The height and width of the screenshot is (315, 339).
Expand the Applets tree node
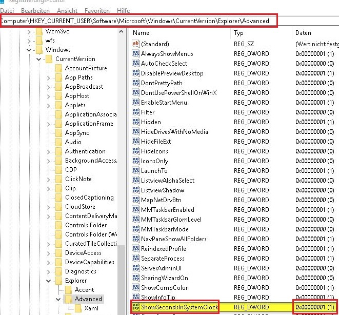[x=48, y=106]
